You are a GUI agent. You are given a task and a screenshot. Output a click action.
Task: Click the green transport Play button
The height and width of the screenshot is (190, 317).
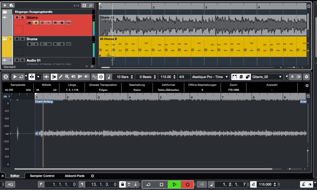coord(174,184)
